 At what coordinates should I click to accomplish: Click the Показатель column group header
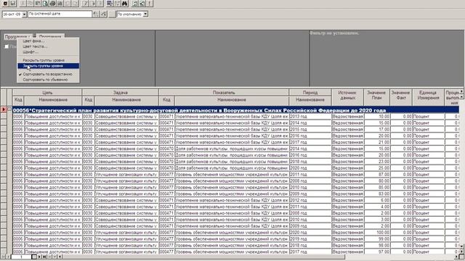pyautogui.click(x=224, y=93)
